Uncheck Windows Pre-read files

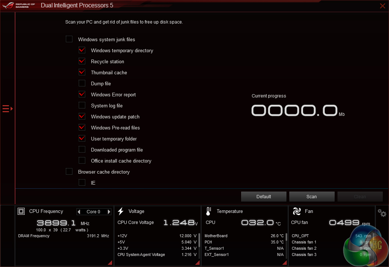[82, 128]
